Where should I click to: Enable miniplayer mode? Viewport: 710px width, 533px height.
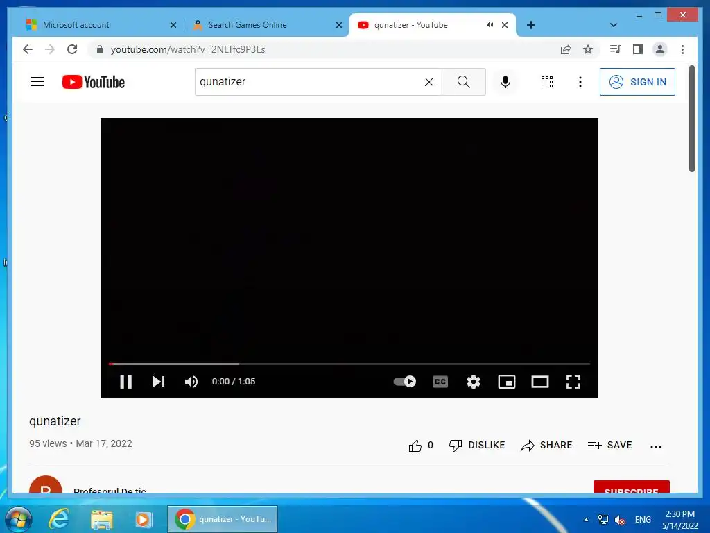pos(507,382)
